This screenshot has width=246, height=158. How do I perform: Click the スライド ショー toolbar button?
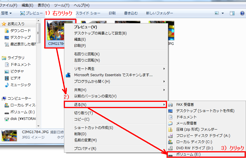pyautogui.click(x=88, y=13)
